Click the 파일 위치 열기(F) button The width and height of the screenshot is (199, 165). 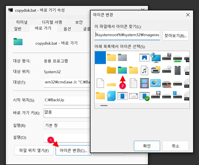point(34,150)
